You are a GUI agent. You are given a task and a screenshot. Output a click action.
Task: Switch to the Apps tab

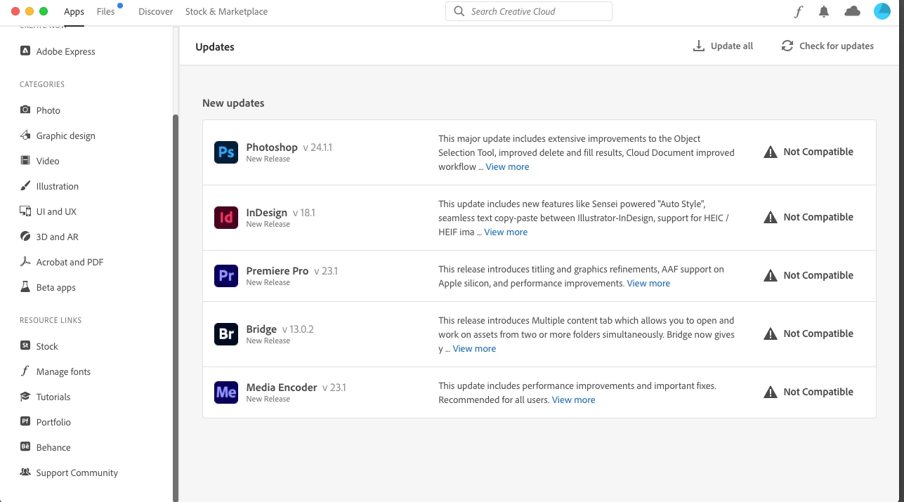pos(74,12)
